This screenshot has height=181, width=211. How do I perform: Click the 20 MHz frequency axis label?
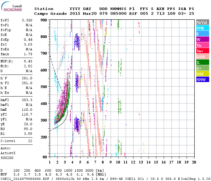pos(194,162)
